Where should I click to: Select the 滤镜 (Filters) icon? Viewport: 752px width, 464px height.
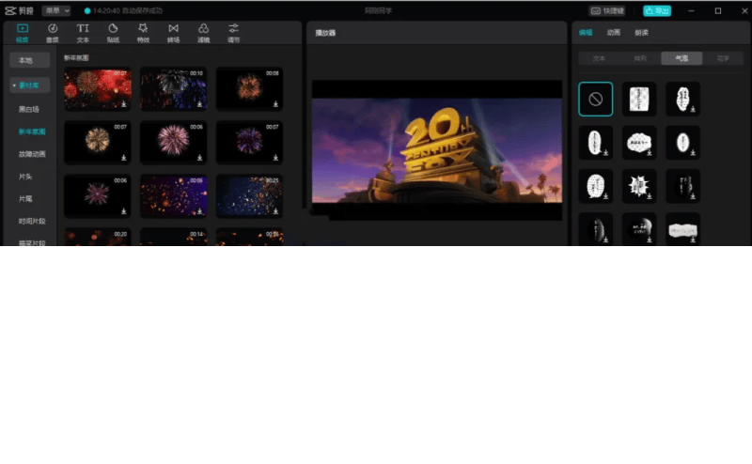coord(203,33)
